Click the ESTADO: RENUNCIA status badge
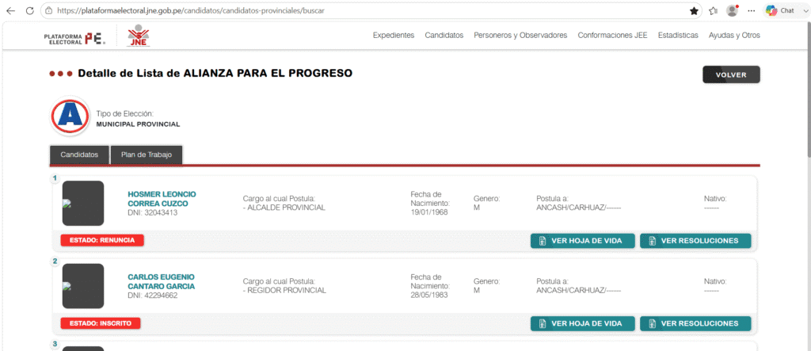 coord(102,240)
